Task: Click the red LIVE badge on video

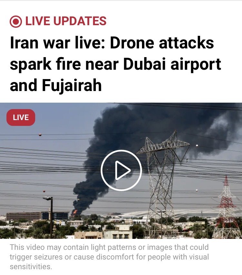Action: coord(21,117)
